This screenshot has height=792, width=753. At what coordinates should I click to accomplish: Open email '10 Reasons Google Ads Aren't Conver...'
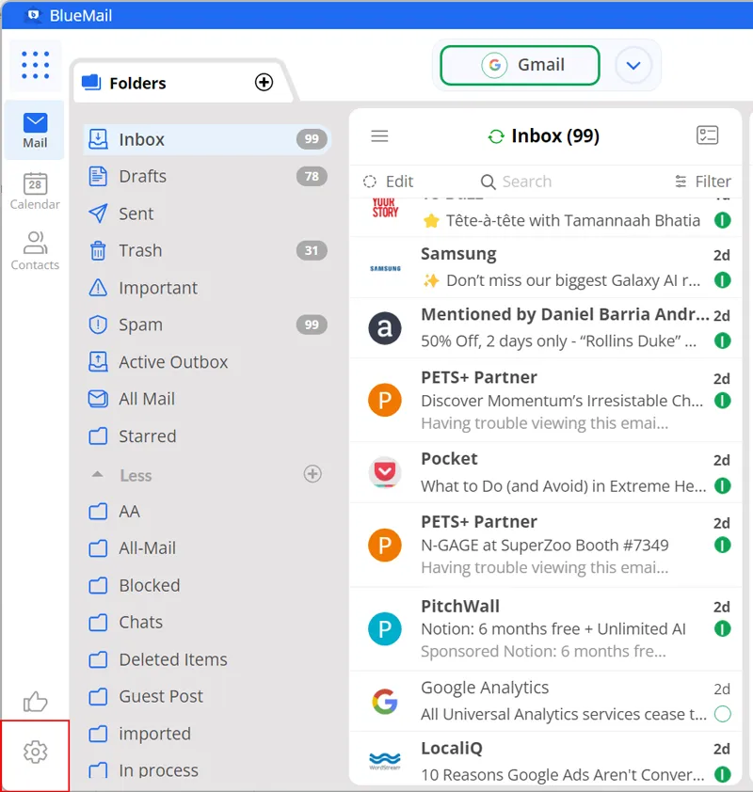pyautogui.click(x=546, y=759)
